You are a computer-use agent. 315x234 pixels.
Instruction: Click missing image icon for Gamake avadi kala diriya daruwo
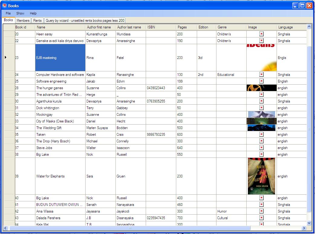point(261,41)
